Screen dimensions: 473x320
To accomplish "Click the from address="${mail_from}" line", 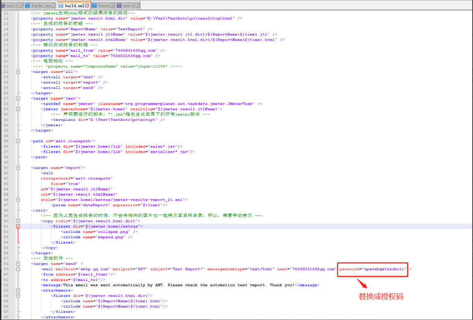I will pyautogui.click(x=78, y=274).
